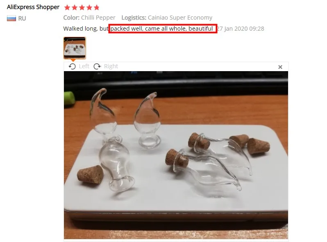Click highlighted text 'packed well, came all whole'

pyautogui.click(x=148, y=29)
